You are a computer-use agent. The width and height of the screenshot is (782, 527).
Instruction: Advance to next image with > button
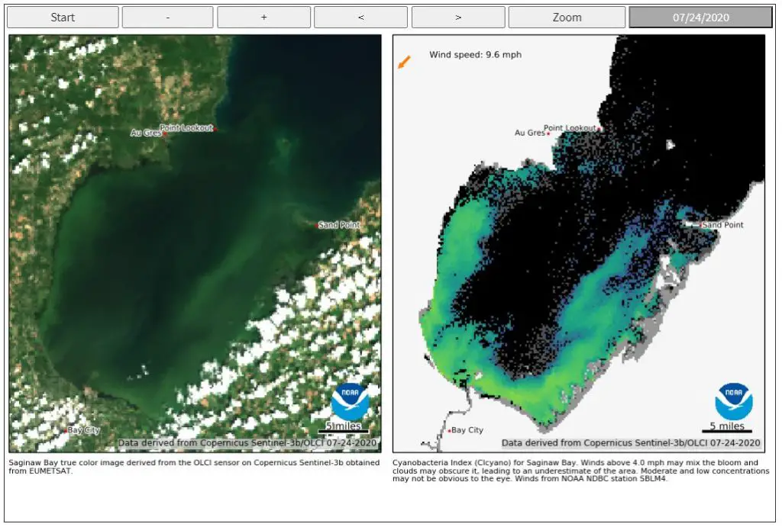pos(458,18)
